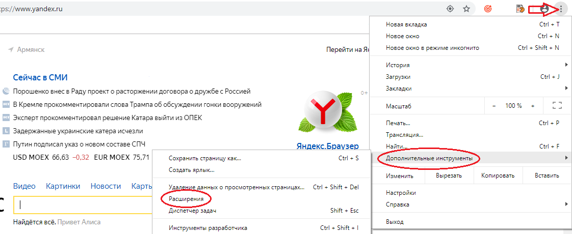Bookmark this page with the star icon
572x234 pixels.
(466, 9)
